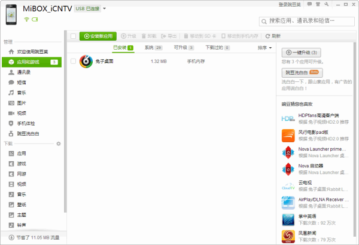Click the download settings gear icon
This screenshot has width=359, height=245.
pyautogui.click(x=59, y=143)
